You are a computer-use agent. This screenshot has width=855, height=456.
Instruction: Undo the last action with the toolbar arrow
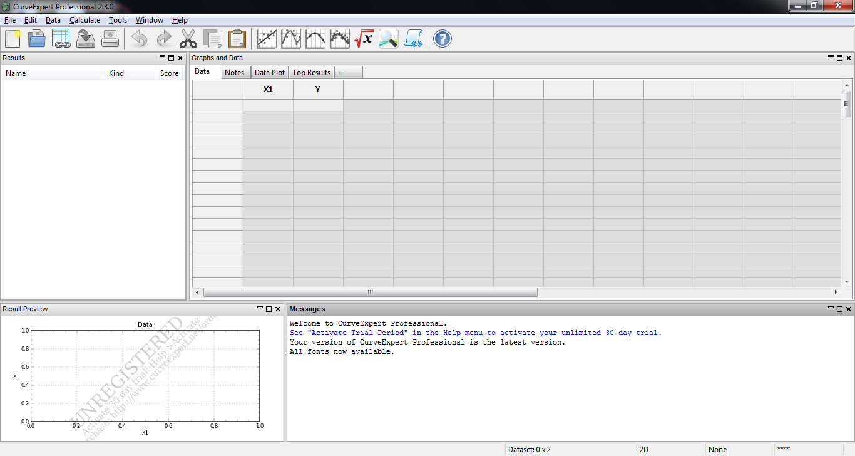tap(140, 39)
